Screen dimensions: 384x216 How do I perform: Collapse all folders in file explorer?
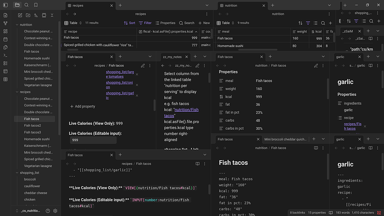[x=52, y=15]
